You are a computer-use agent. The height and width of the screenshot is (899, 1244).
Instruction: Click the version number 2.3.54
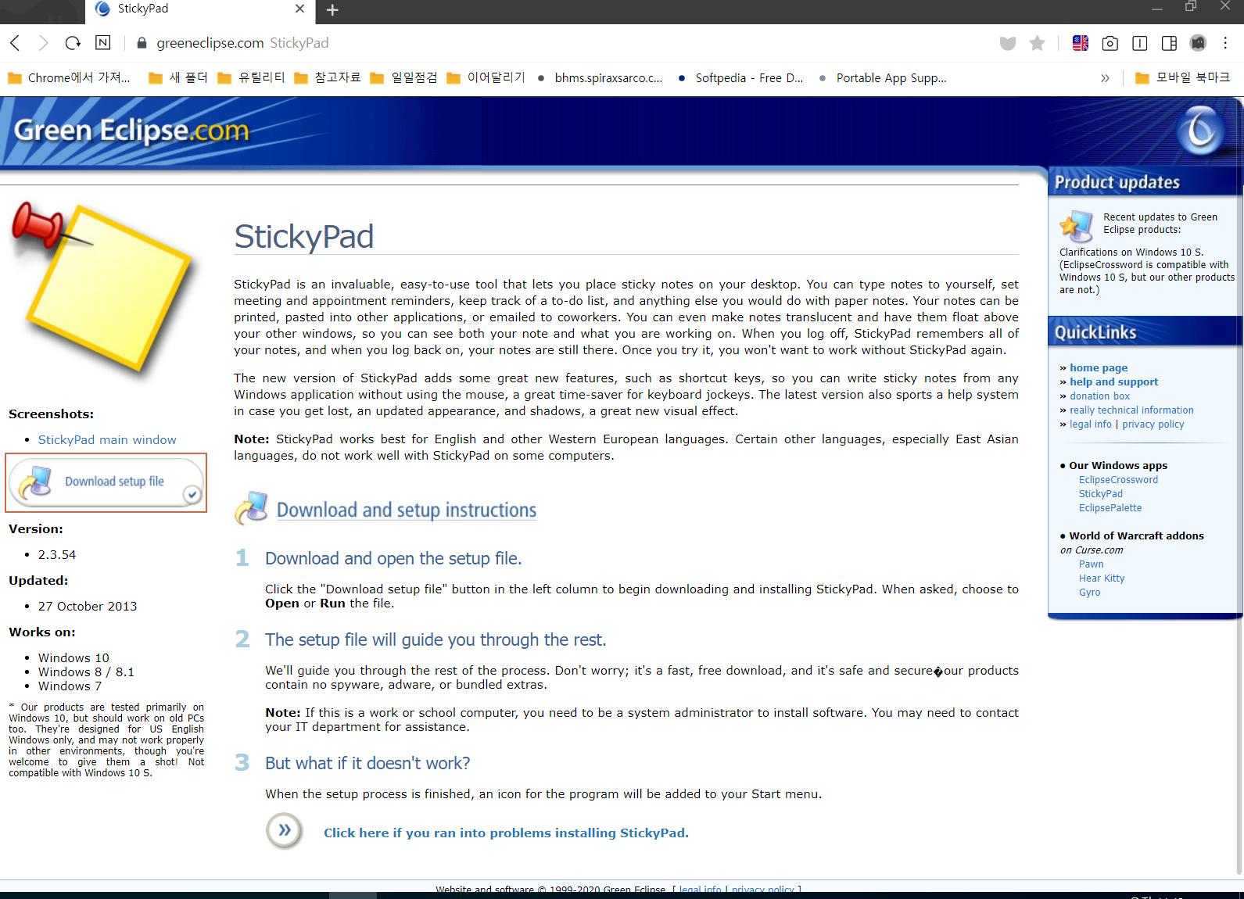pyautogui.click(x=57, y=554)
